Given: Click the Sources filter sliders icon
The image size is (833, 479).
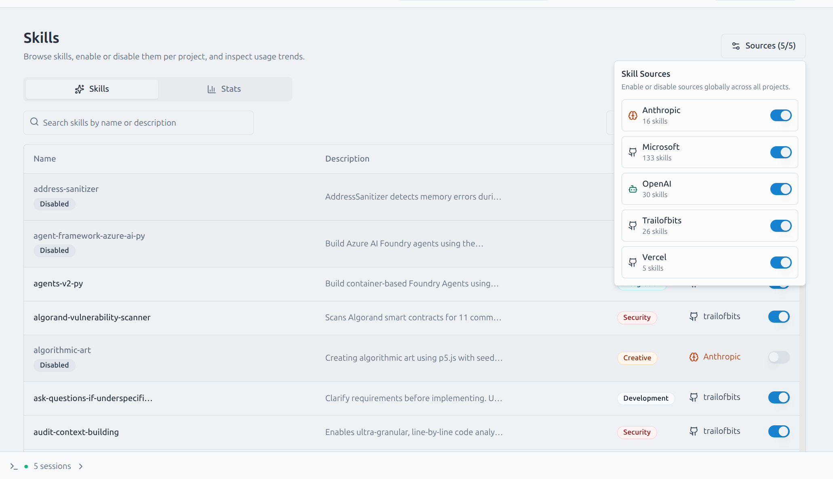Looking at the screenshot, I should [x=736, y=46].
